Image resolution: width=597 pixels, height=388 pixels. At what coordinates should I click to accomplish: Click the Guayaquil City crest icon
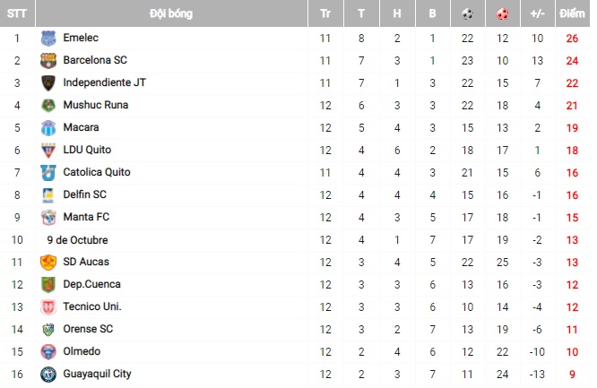point(48,375)
